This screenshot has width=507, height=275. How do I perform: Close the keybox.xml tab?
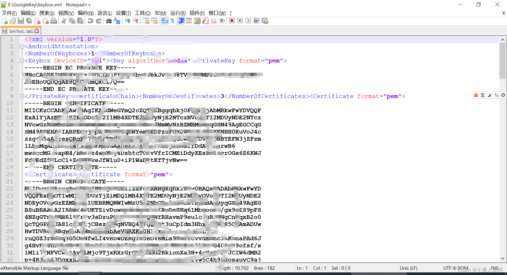[x=37, y=31]
